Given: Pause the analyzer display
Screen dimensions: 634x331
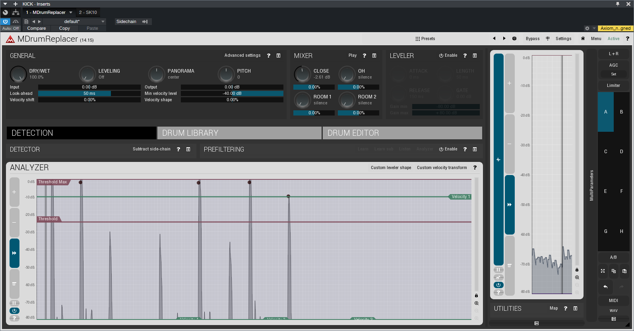Looking at the screenshot, I should point(14,303).
